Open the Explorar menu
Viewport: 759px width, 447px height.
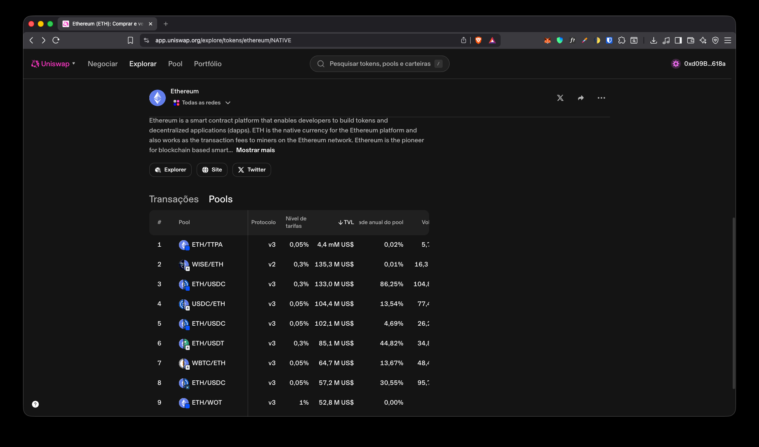point(143,64)
